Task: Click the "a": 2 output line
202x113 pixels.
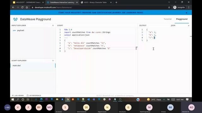Action: 152,32
